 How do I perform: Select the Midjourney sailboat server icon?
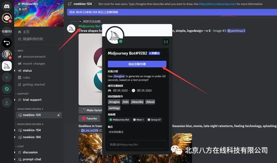click(x=7, y=66)
